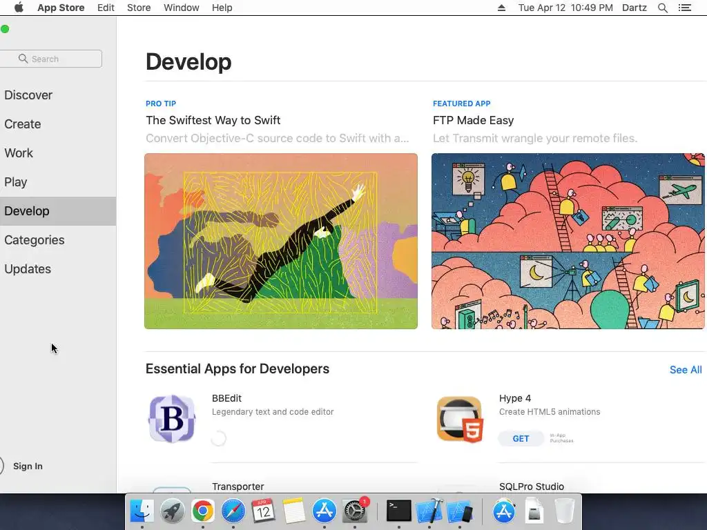707x530 pixels.
Task: Click the FEATURED APP label
Action: pos(461,104)
